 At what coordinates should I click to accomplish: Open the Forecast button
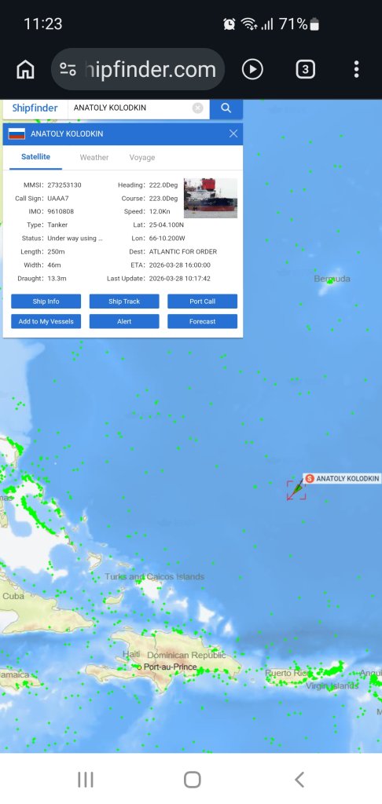tap(202, 321)
